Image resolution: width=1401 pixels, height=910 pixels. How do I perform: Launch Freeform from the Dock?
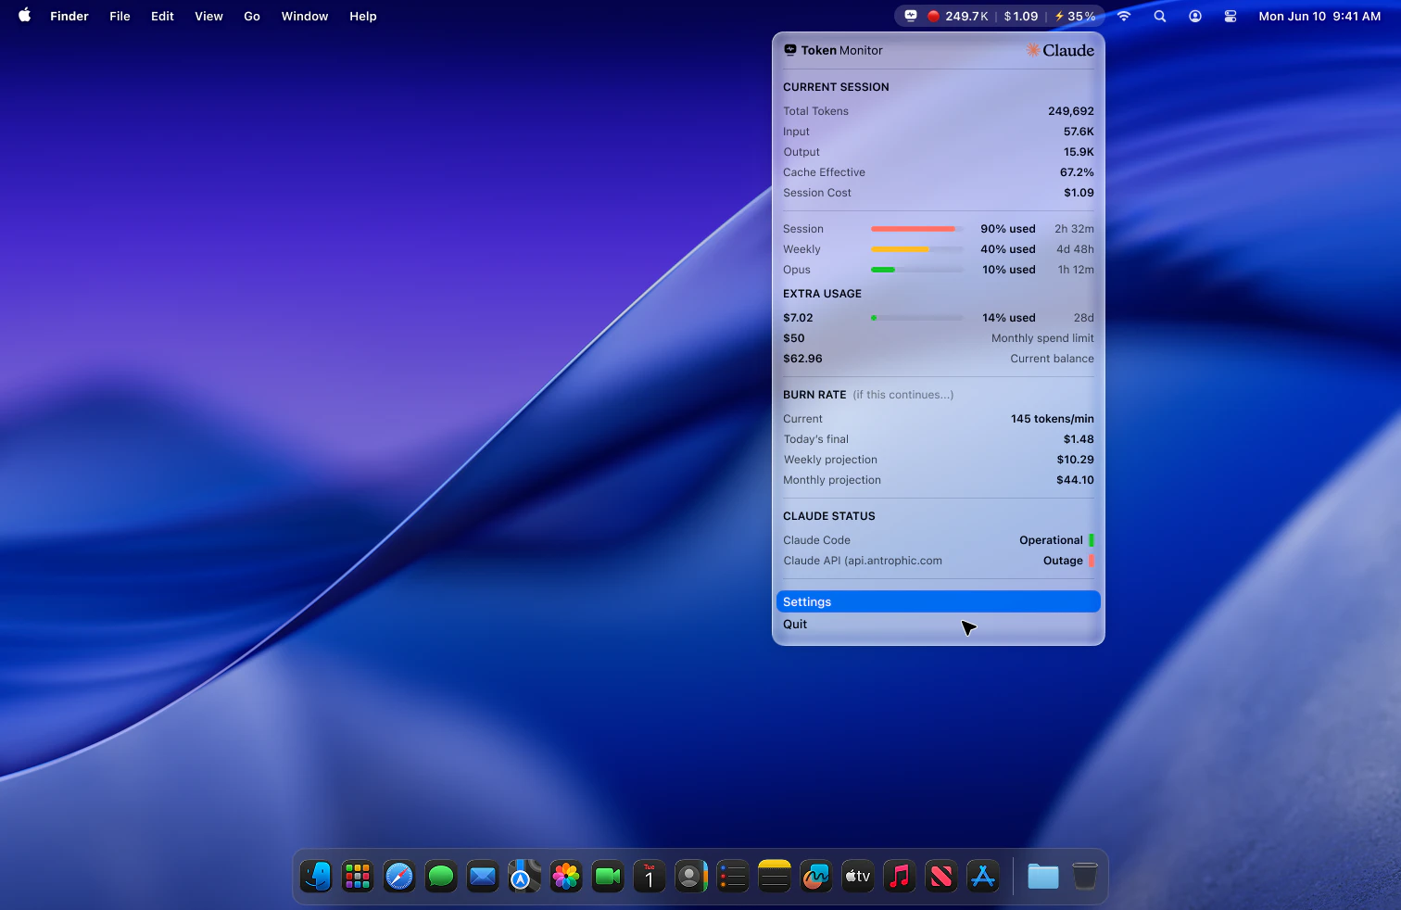(815, 876)
